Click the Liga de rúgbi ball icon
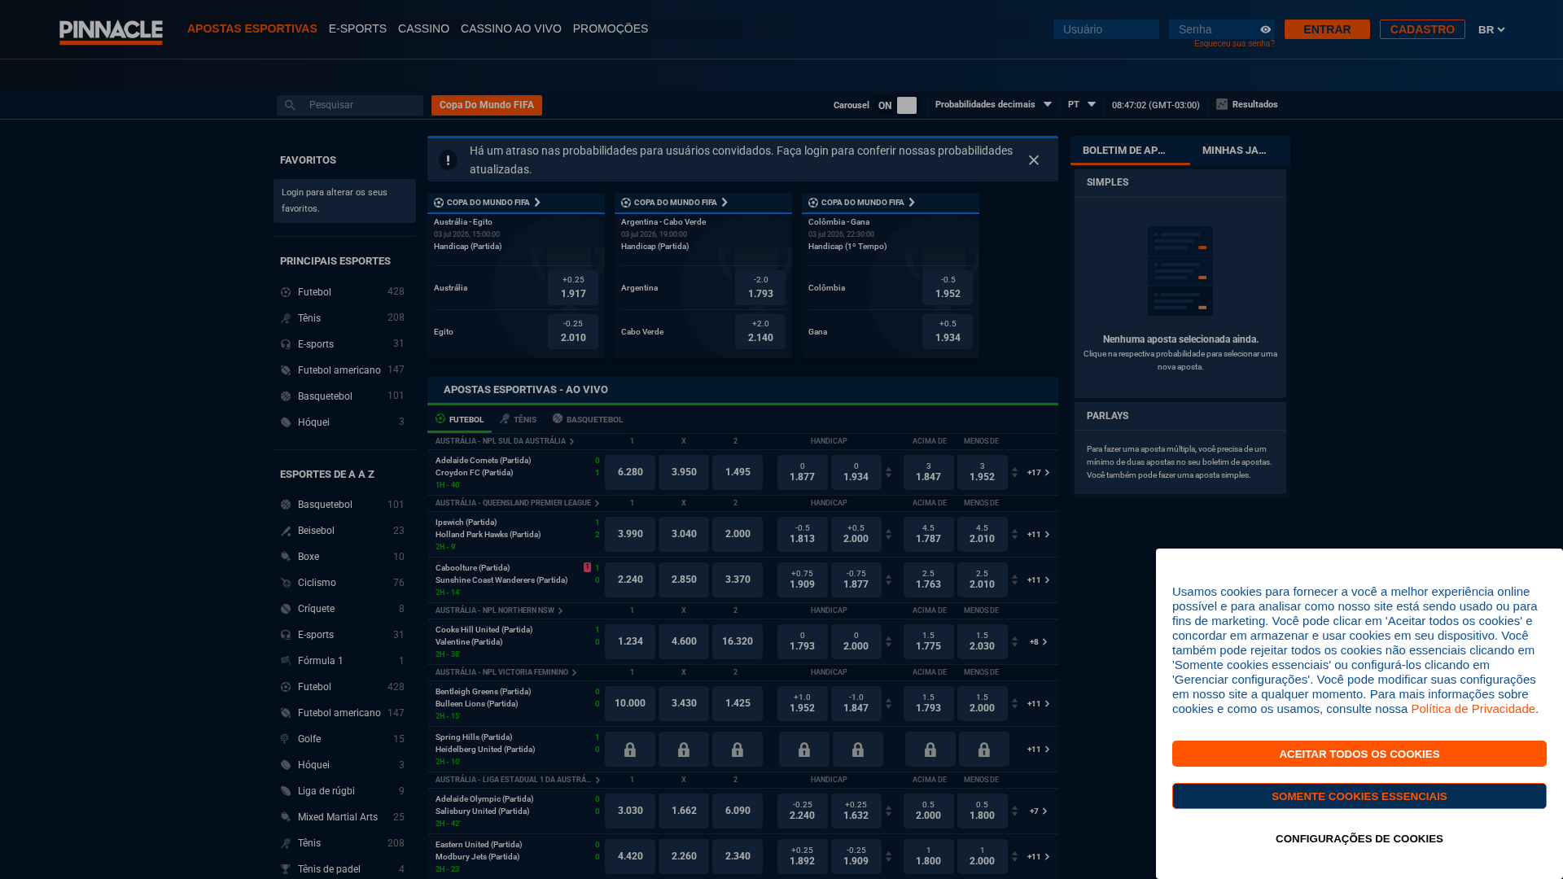1563x879 pixels. [x=286, y=791]
